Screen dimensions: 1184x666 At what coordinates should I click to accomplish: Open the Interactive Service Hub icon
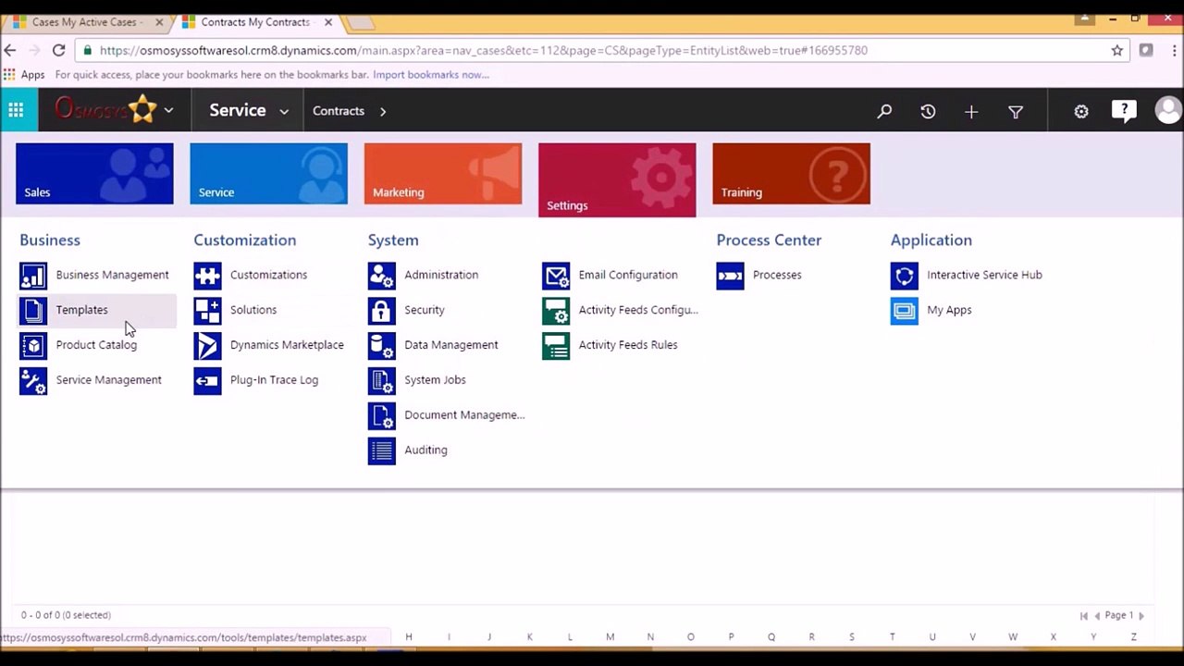pos(905,276)
